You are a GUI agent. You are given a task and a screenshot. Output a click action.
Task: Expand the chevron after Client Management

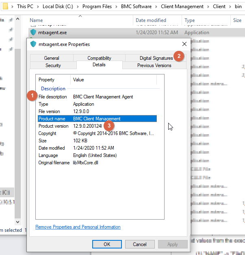point(208,7)
